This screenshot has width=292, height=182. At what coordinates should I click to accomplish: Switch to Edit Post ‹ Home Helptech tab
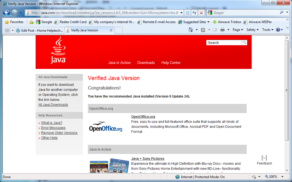(40, 30)
